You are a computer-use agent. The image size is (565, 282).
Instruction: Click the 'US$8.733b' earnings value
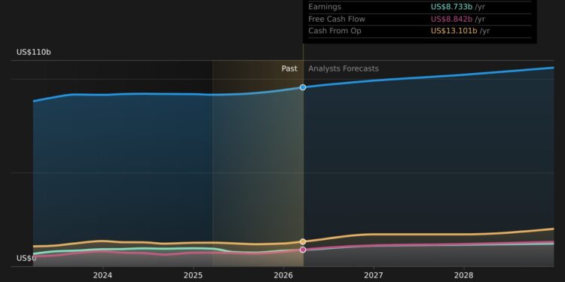pyautogui.click(x=451, y=7)
